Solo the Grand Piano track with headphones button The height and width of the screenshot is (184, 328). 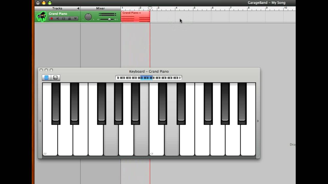[63, 18]
